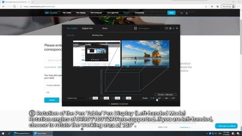Image resolution: width=242 pixels, height=136 pixels.
Task: Click the blue submit button
Action: point(52,100)
